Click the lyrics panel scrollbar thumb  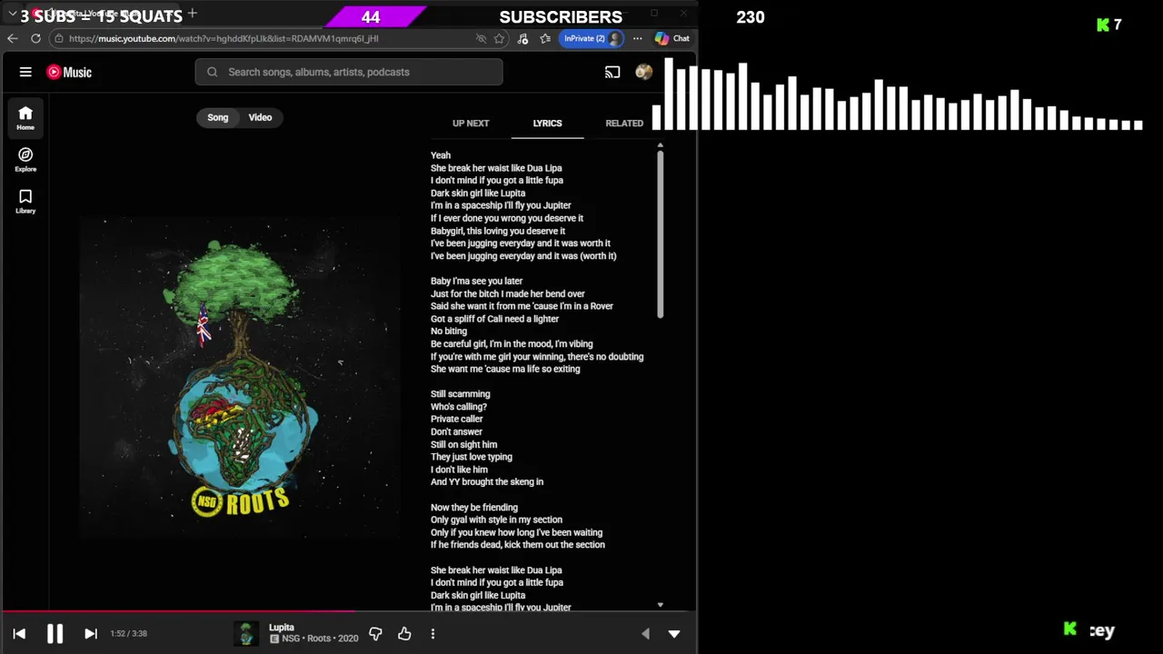[661, 234]
